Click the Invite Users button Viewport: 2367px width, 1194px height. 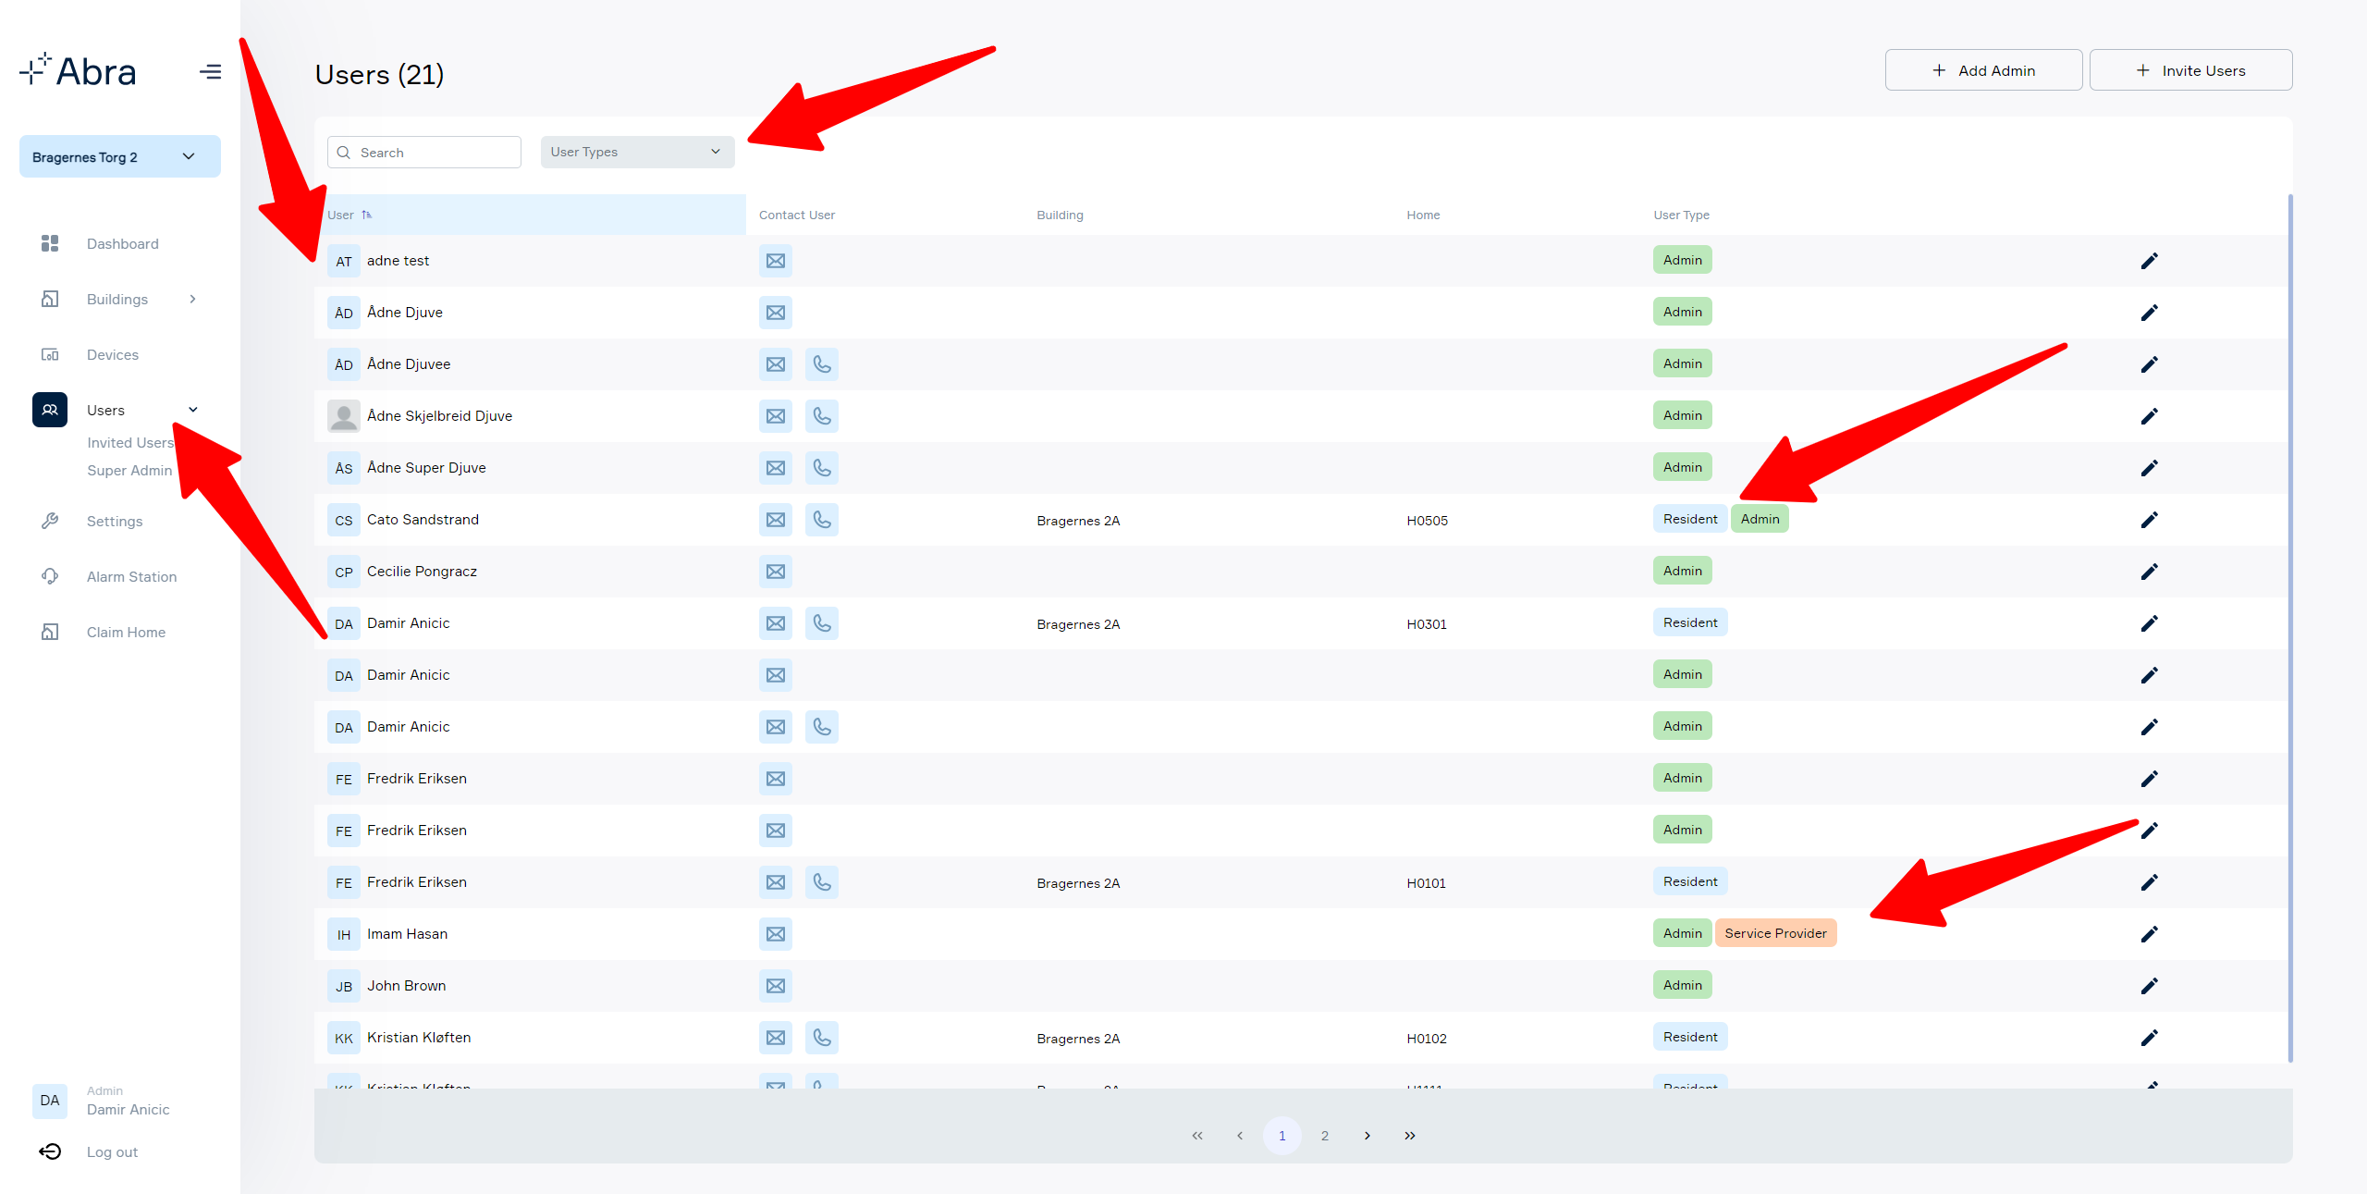[2190, 70]
